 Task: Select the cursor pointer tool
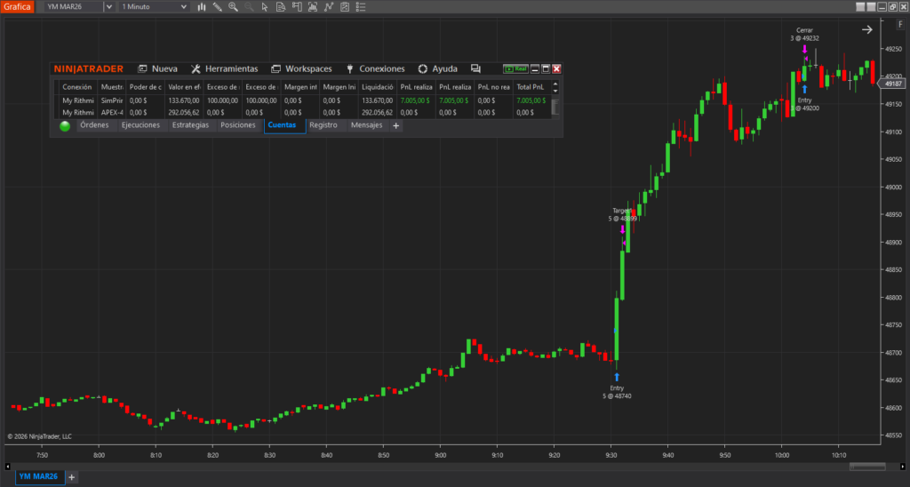click(265, 7)
